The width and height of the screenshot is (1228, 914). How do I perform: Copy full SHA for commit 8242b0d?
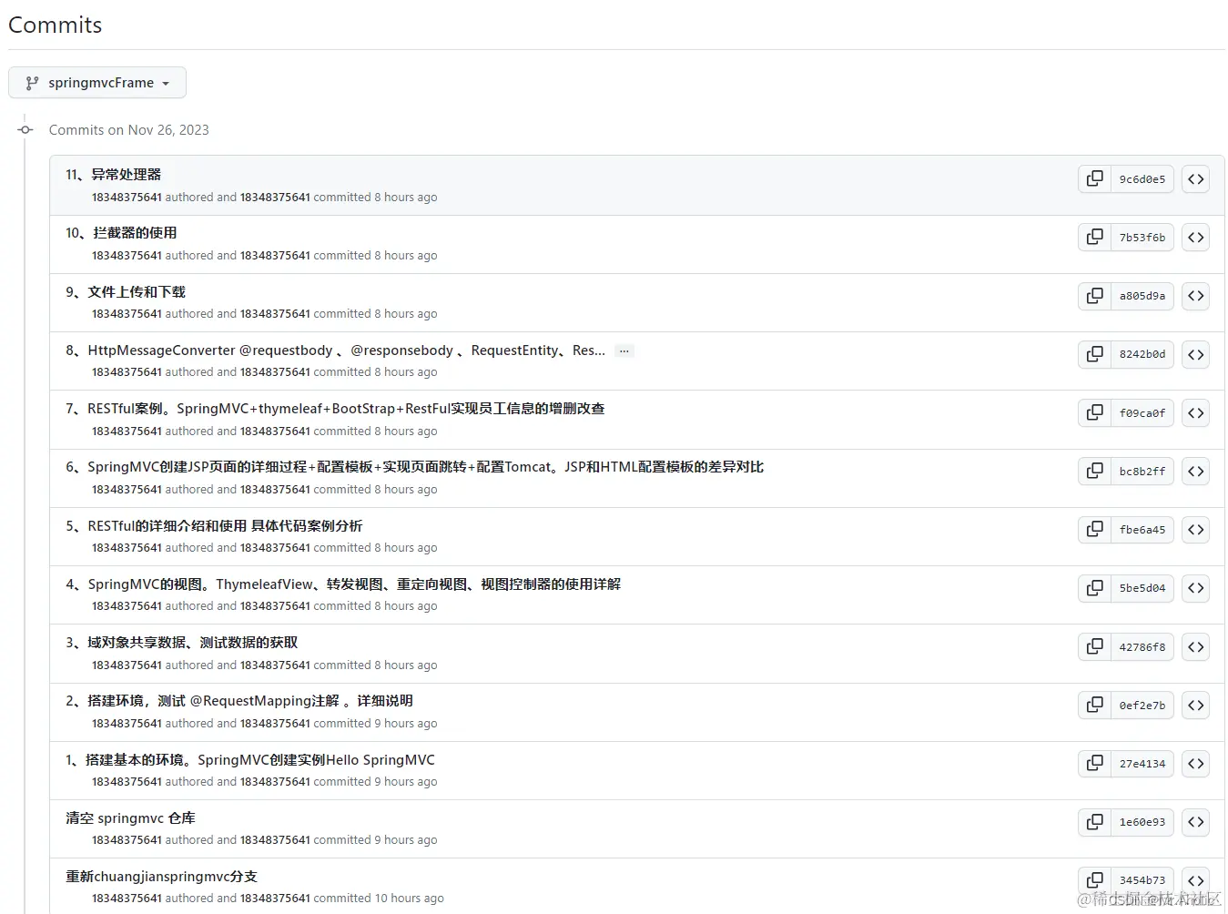(1095, 354)
